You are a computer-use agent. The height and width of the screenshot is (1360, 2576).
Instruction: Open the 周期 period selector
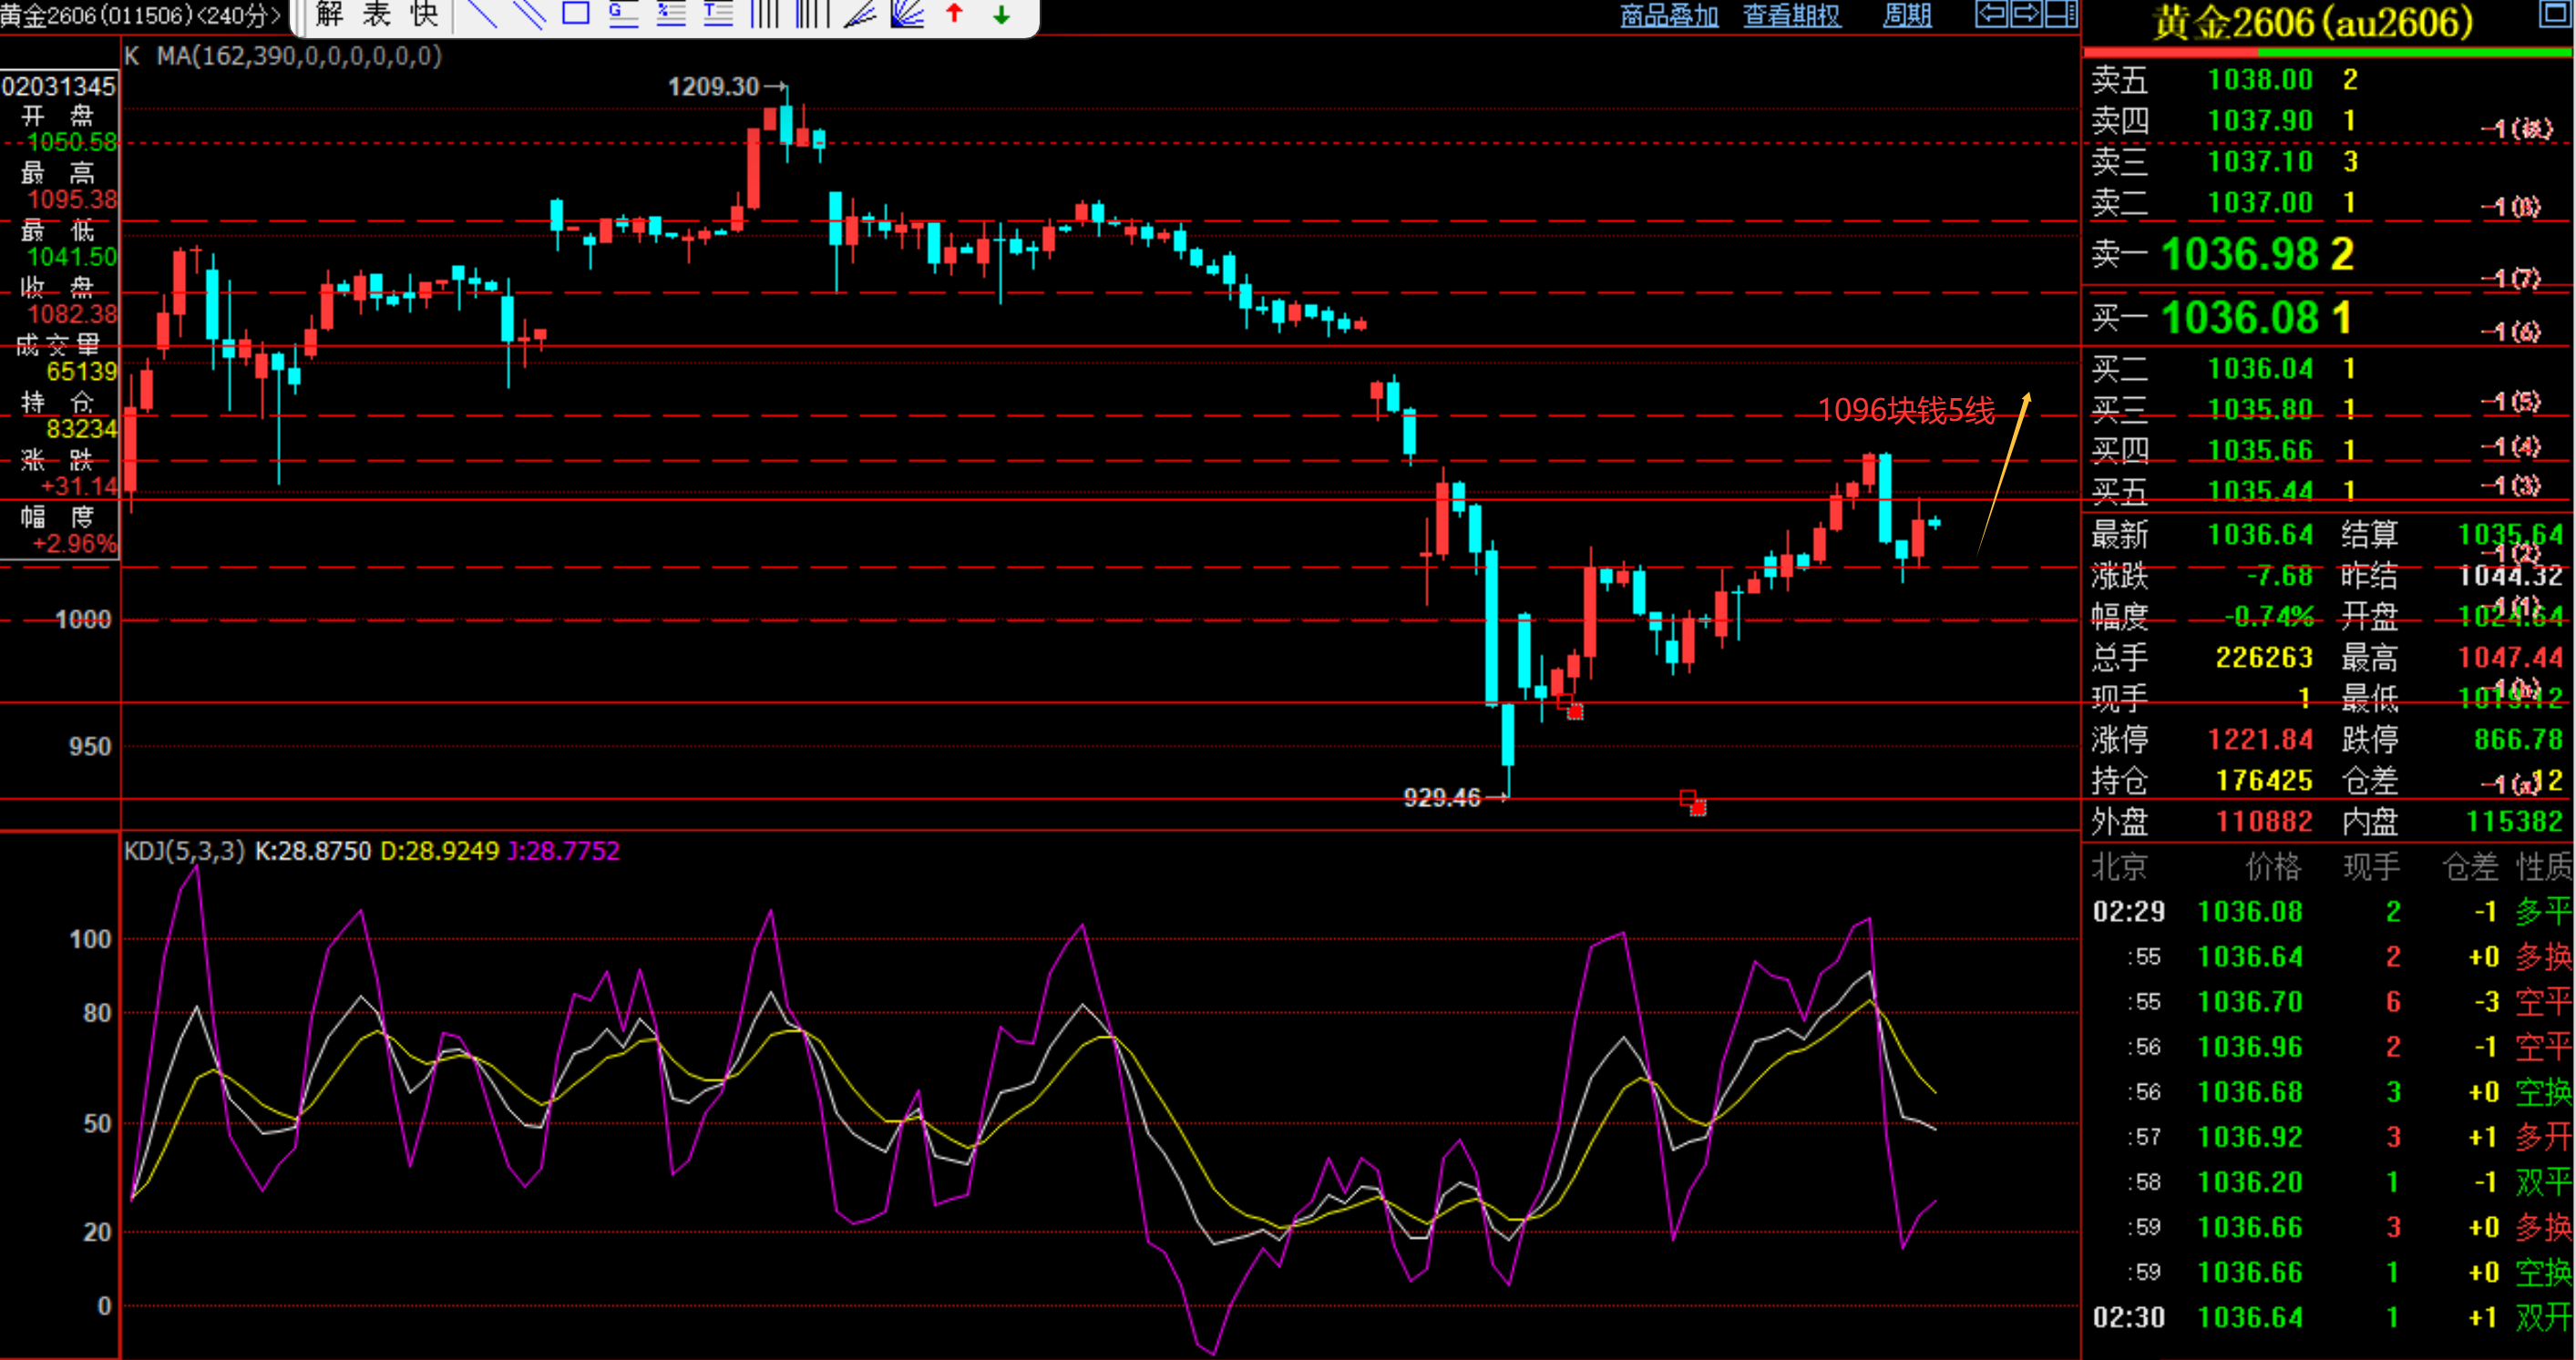click(1907, 15)
